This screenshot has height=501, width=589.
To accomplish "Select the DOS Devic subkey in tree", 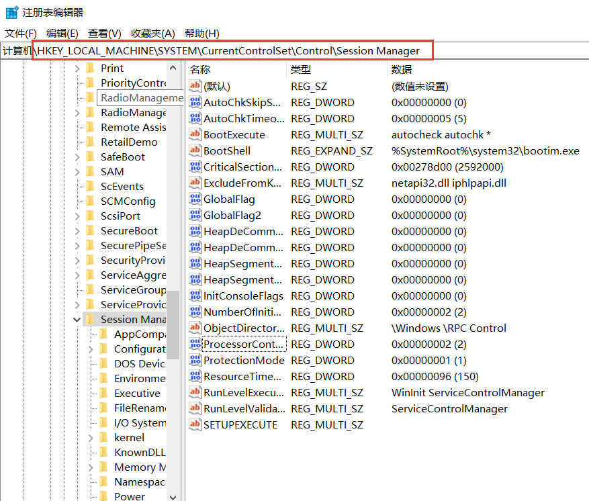I will point(140,363).
